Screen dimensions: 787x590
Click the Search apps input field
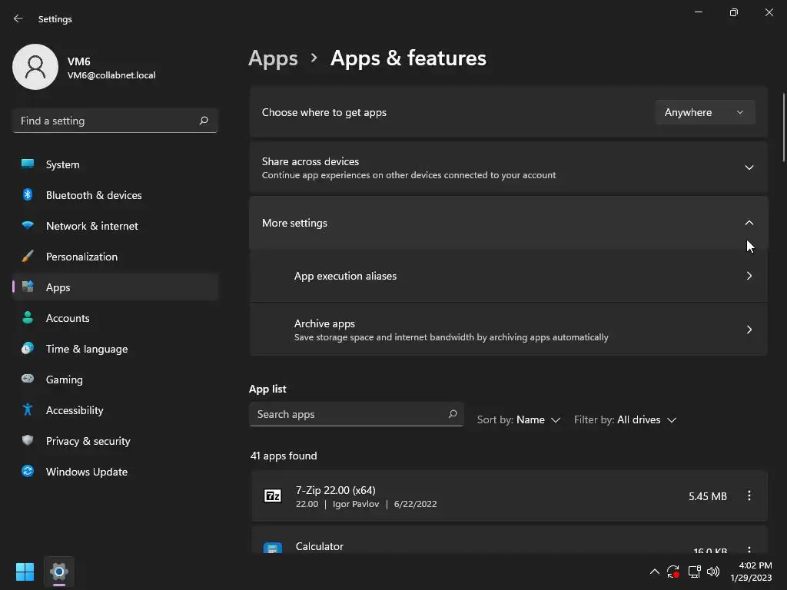346,414
